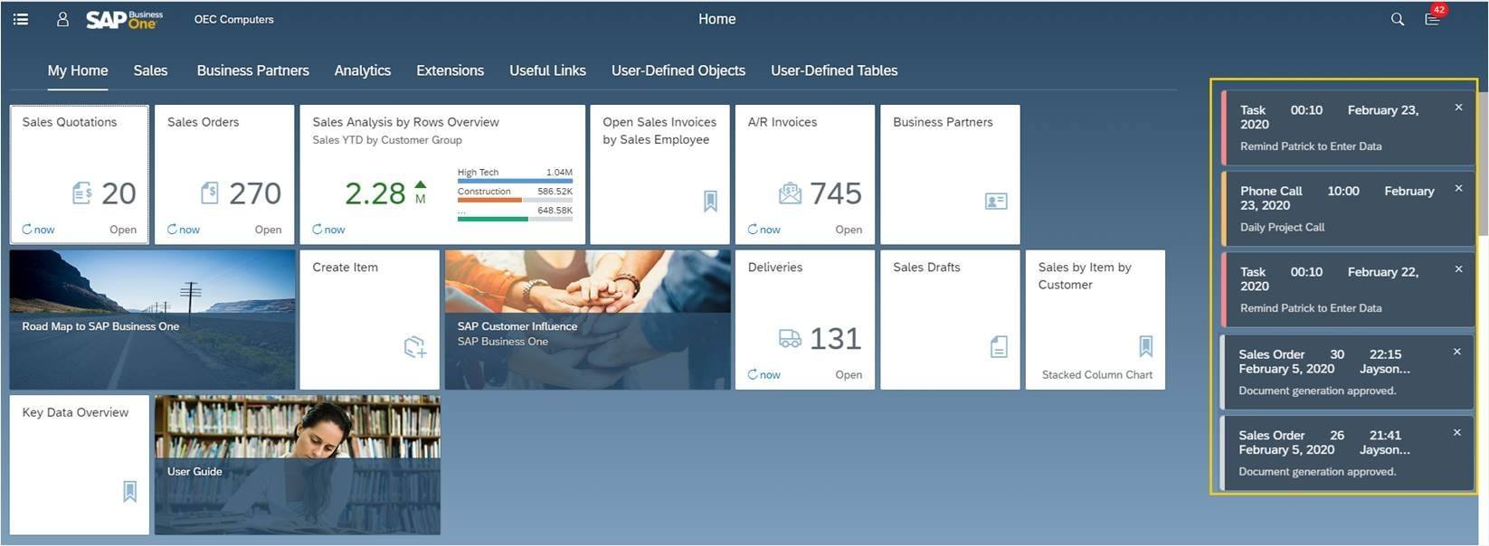This screenshot has height=546, width=1489.
Task: Dismiss the February 23 Task notification
Action: tap(1458, 108)
